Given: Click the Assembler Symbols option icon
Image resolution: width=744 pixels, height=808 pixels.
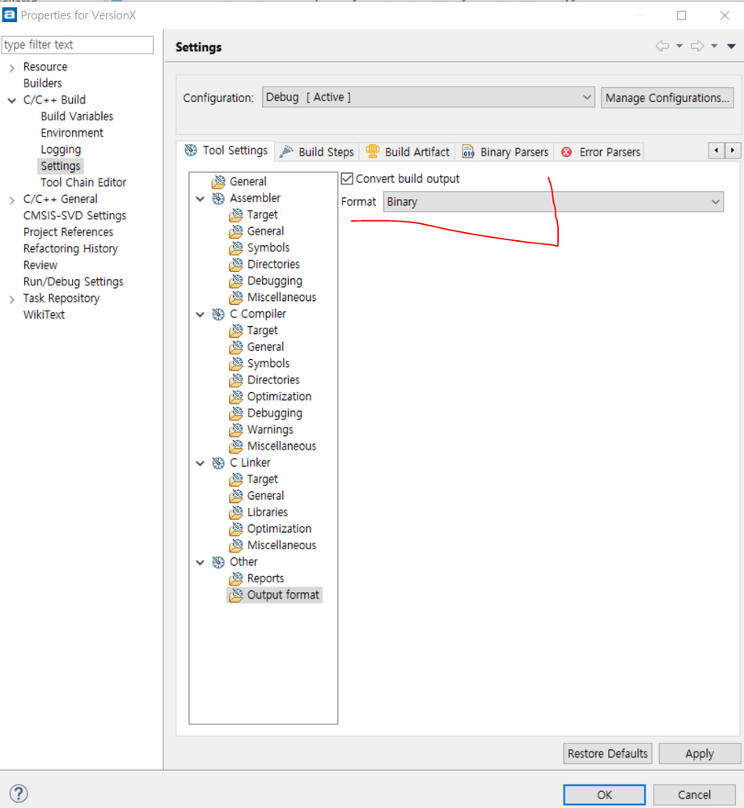Looking at the screenshot, I should [x=236, y=247].
